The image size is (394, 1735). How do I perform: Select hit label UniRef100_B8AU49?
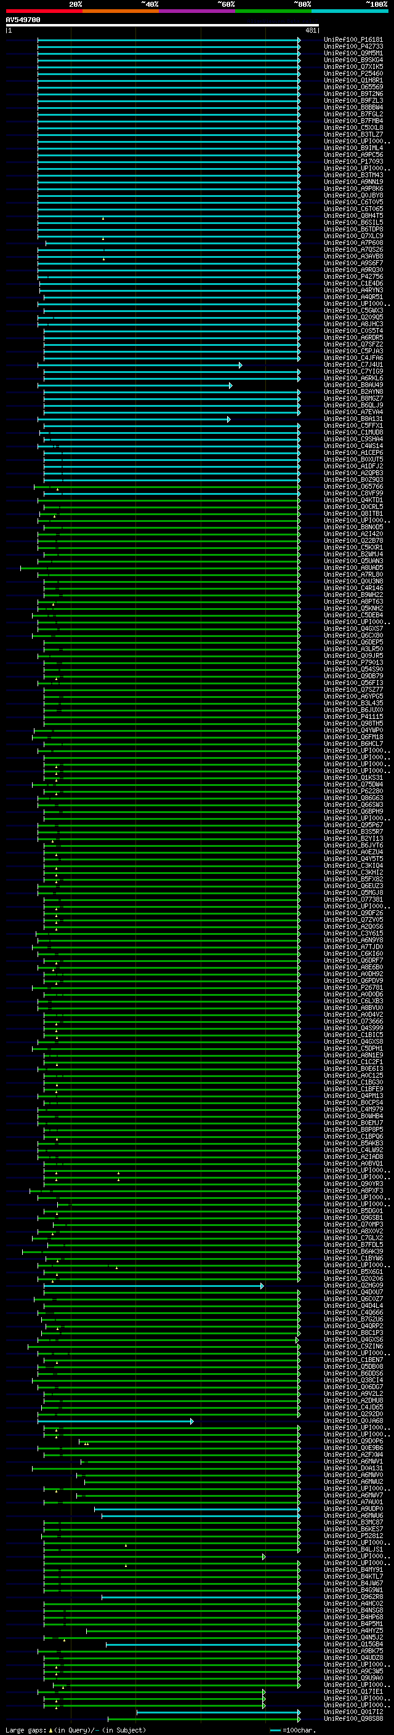click(353, 385)
